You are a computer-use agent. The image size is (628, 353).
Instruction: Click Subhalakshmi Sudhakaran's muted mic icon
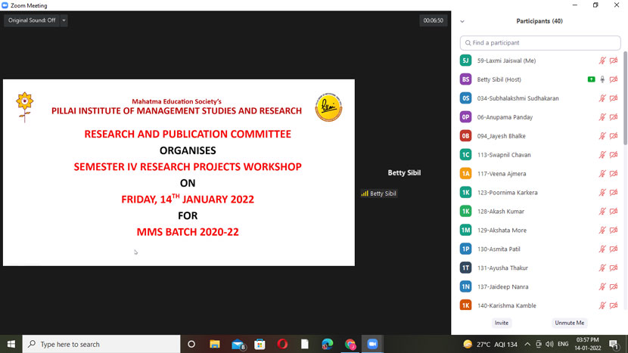coord(602,98)
